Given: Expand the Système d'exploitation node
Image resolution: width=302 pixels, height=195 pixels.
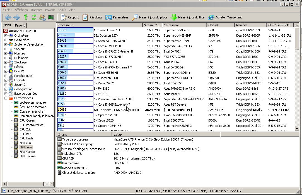Looking at the screenshot, I should [6, 44].
